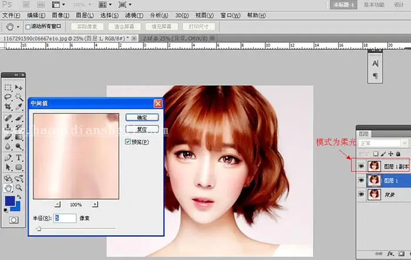Click 确定 in the 中间值 dialog
Screen dimensions: 411x260
pos(142,117)
